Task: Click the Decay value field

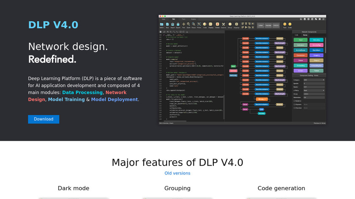Action: coord(314,94)
